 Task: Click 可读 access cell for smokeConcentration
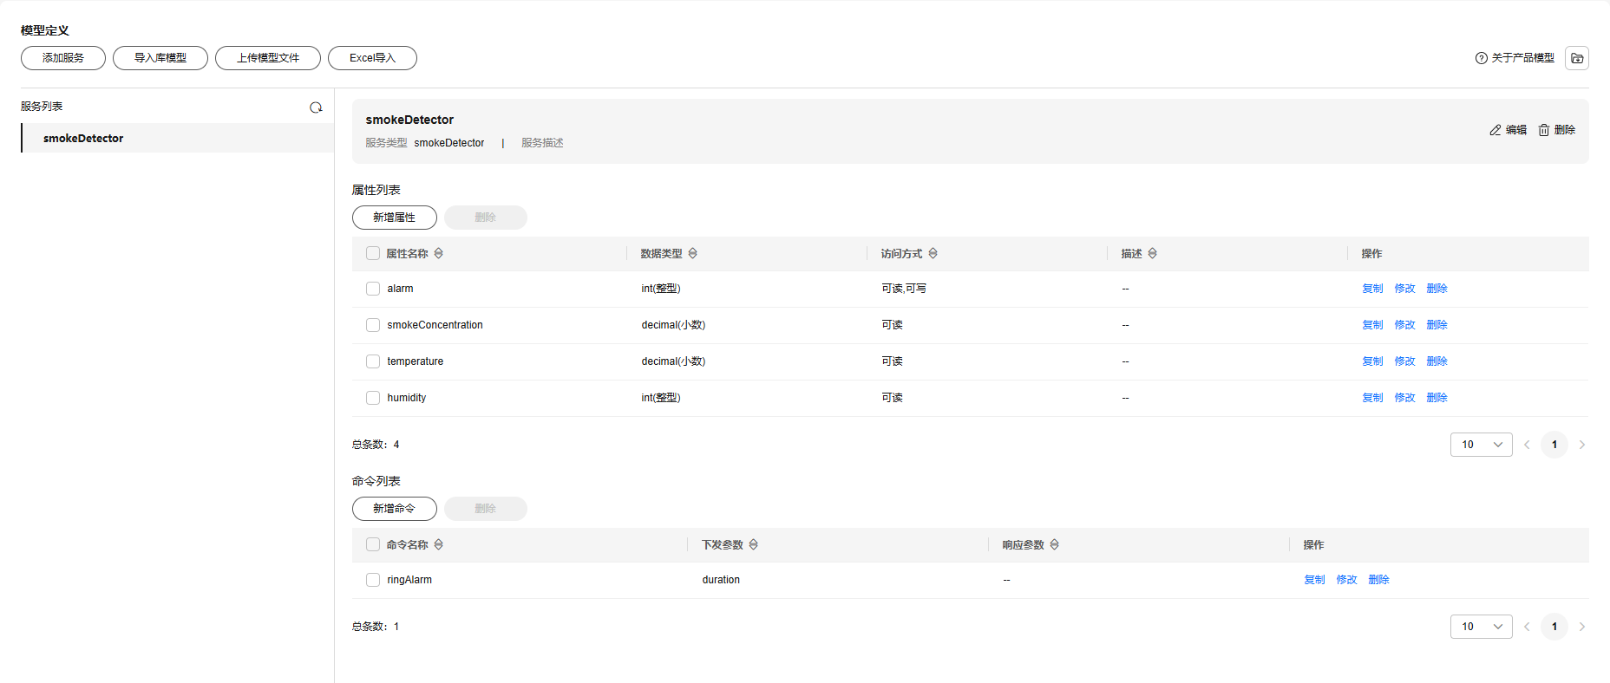pos(892,325)
